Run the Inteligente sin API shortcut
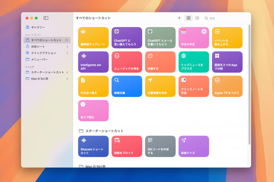The image size is (274, 182). pos(93,62)
